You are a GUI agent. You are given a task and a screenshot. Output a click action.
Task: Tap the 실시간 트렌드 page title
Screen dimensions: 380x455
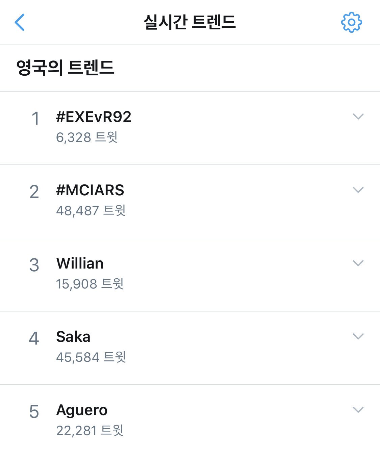click(x=189, y=22)
